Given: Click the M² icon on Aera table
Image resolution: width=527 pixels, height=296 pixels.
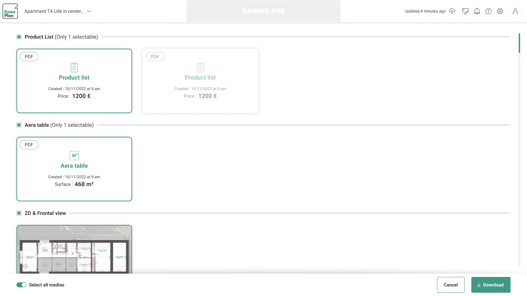Looking at the screenshot, I should click(74, 156).
